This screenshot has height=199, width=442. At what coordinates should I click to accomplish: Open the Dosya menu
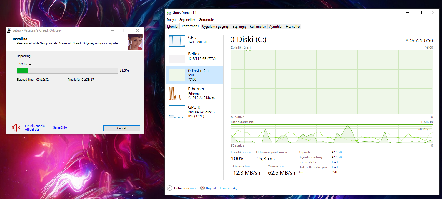(x=171, y=20)
